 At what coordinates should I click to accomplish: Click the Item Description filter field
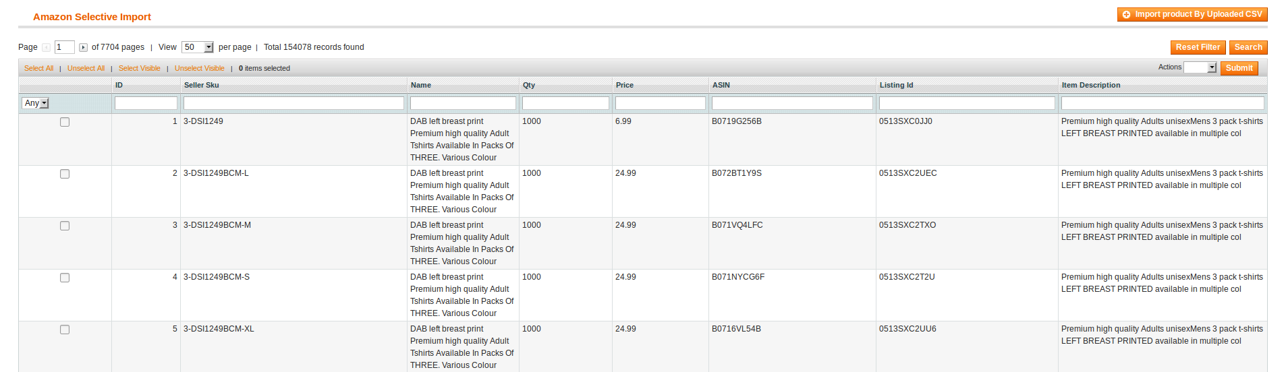(x=1163, y=103)
